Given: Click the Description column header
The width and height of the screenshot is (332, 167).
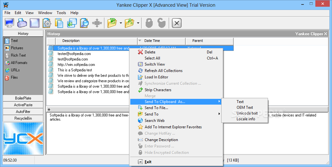Looking at the screenshot, I should coord(96,41).
